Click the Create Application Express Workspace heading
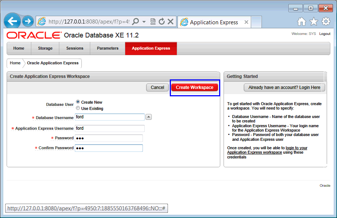 pyautogui.click(x=50, y=76)
